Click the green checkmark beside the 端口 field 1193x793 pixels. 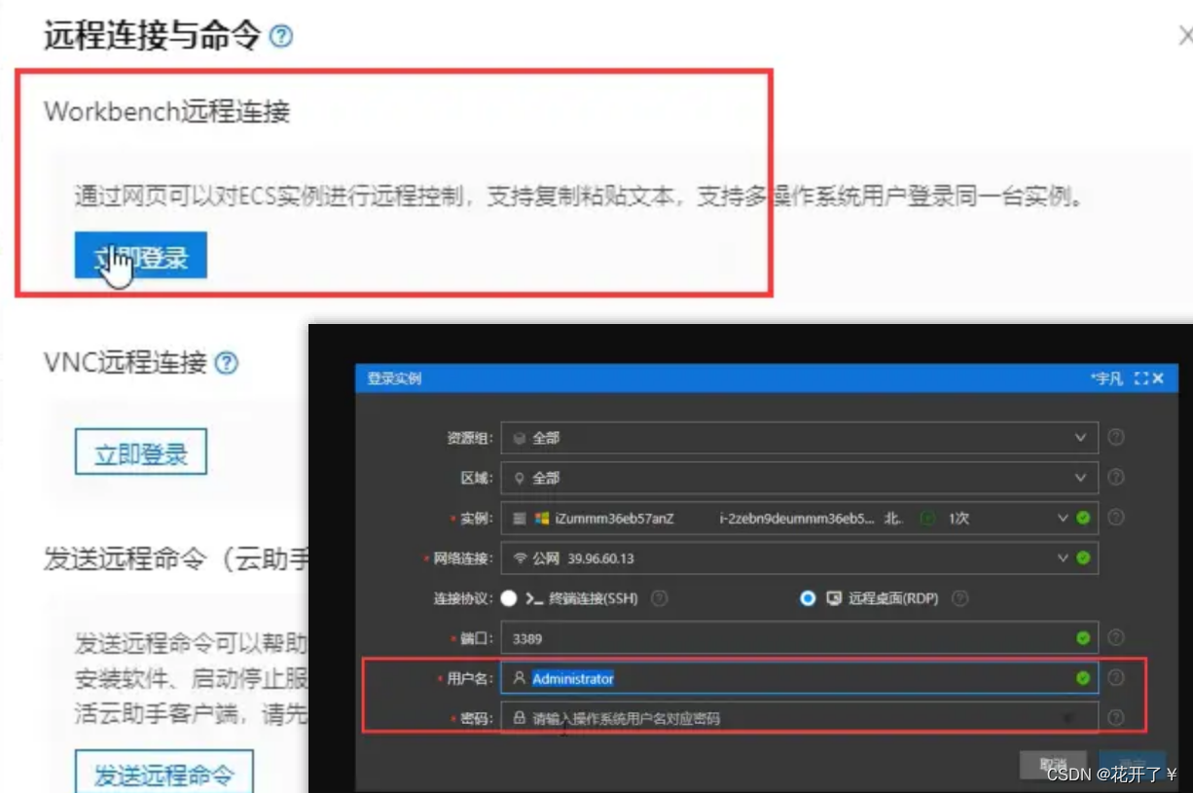pos(1082,637)
